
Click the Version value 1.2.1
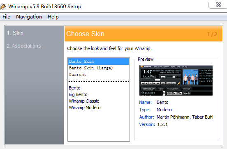(x=162, y=124)
